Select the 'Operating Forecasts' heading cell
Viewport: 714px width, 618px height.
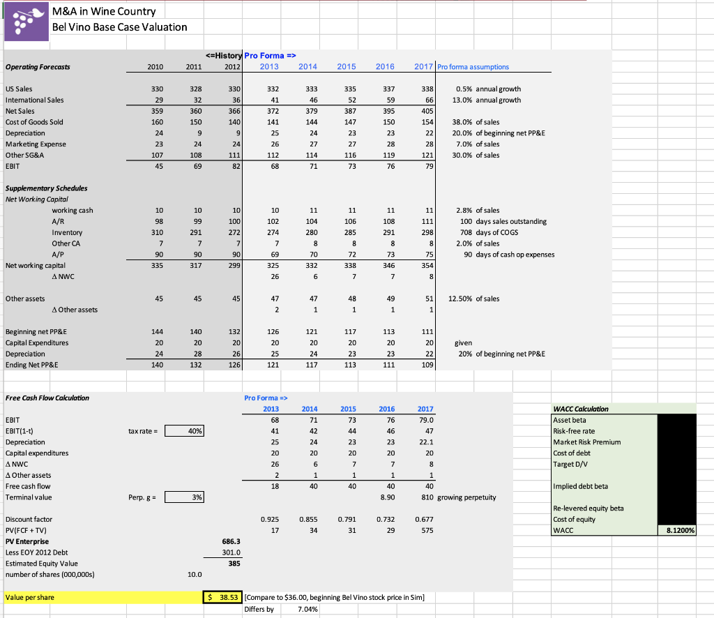click(38, 67)
